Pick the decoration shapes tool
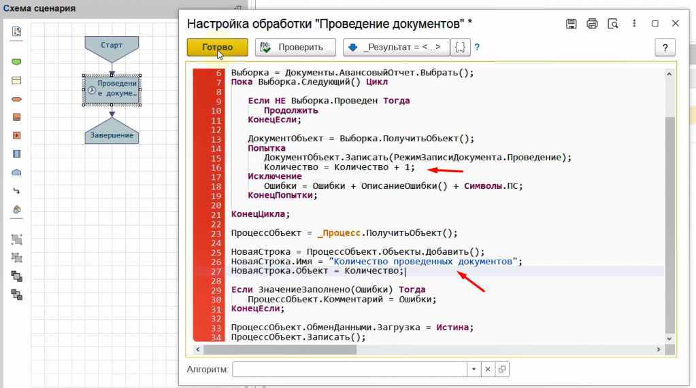This screenshot has width=696, height=388. coord(16,209)
